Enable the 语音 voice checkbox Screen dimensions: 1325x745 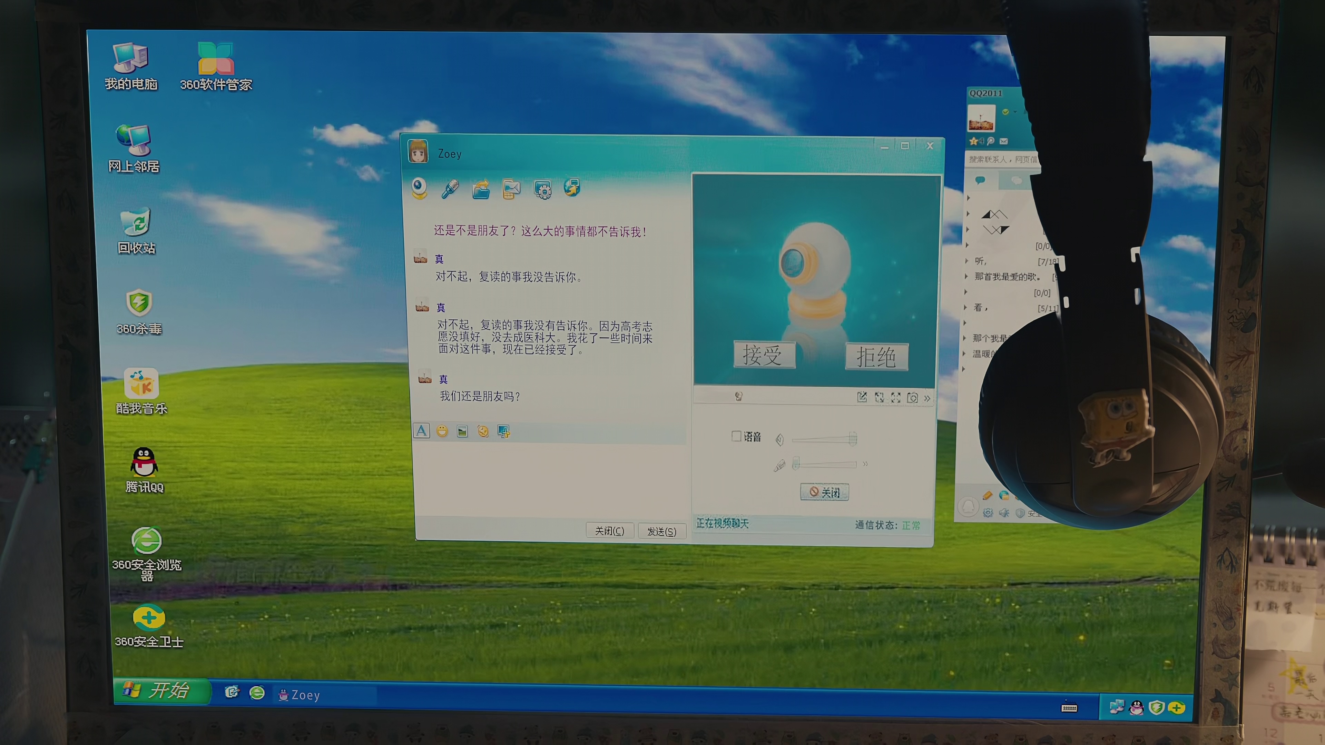(736, 436)
